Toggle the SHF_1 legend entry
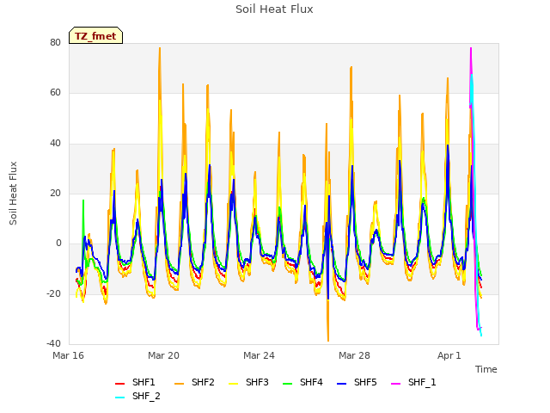The width and height of the screenshot is (550, 413). click(413, 382)
